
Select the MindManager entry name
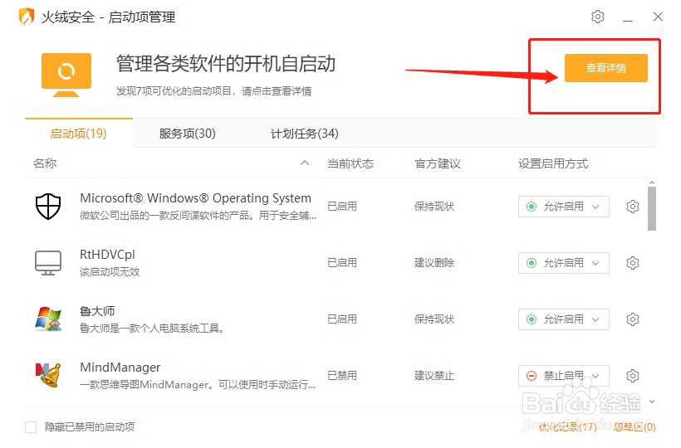pyautogui.click(x=120, y=368)
